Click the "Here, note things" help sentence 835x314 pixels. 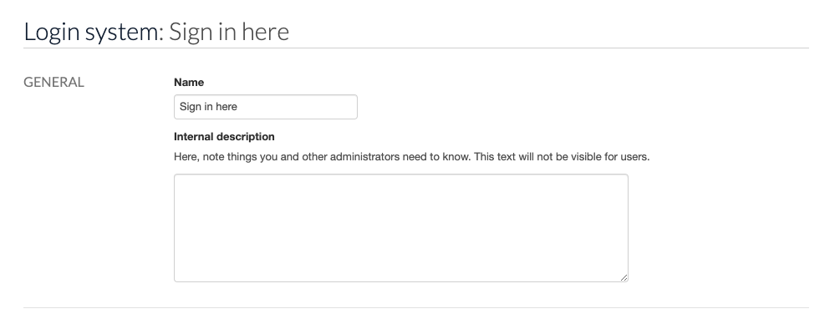322,157
